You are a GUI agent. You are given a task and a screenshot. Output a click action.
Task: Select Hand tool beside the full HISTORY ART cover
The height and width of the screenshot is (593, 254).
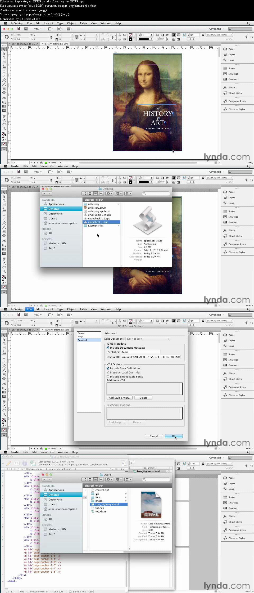[4, 124]
